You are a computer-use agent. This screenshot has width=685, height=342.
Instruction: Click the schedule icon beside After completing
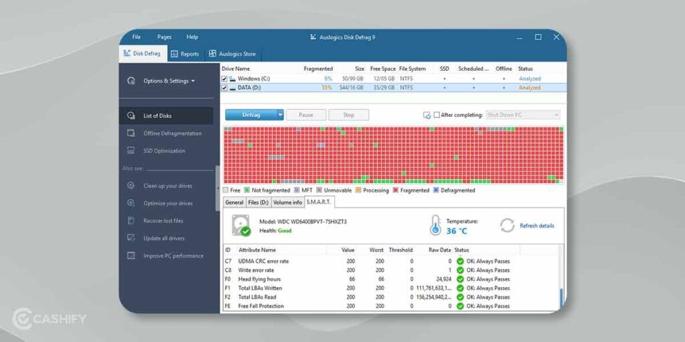pyautogui.click(x=427, y=115)
